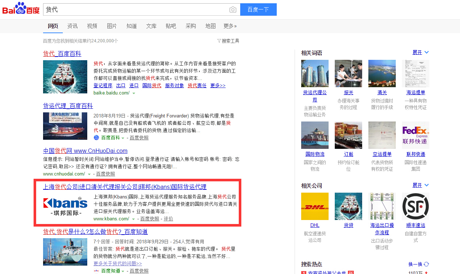Expand the 更多» menu
The image size is (460, 274).
(x=230, y=26)
